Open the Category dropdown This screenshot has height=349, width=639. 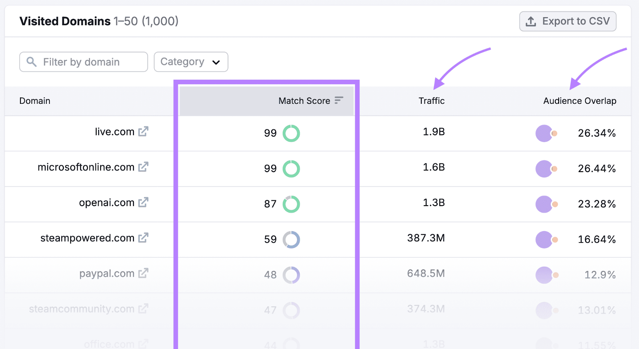(x=191, y=62)
